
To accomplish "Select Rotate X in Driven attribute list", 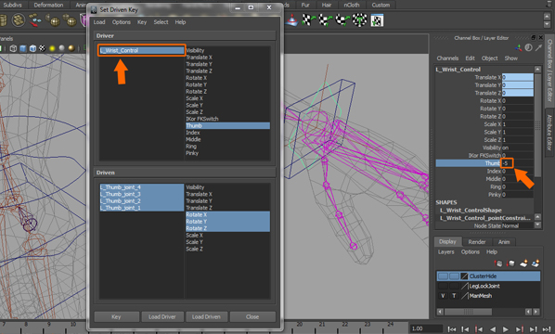I will point(227,214).
